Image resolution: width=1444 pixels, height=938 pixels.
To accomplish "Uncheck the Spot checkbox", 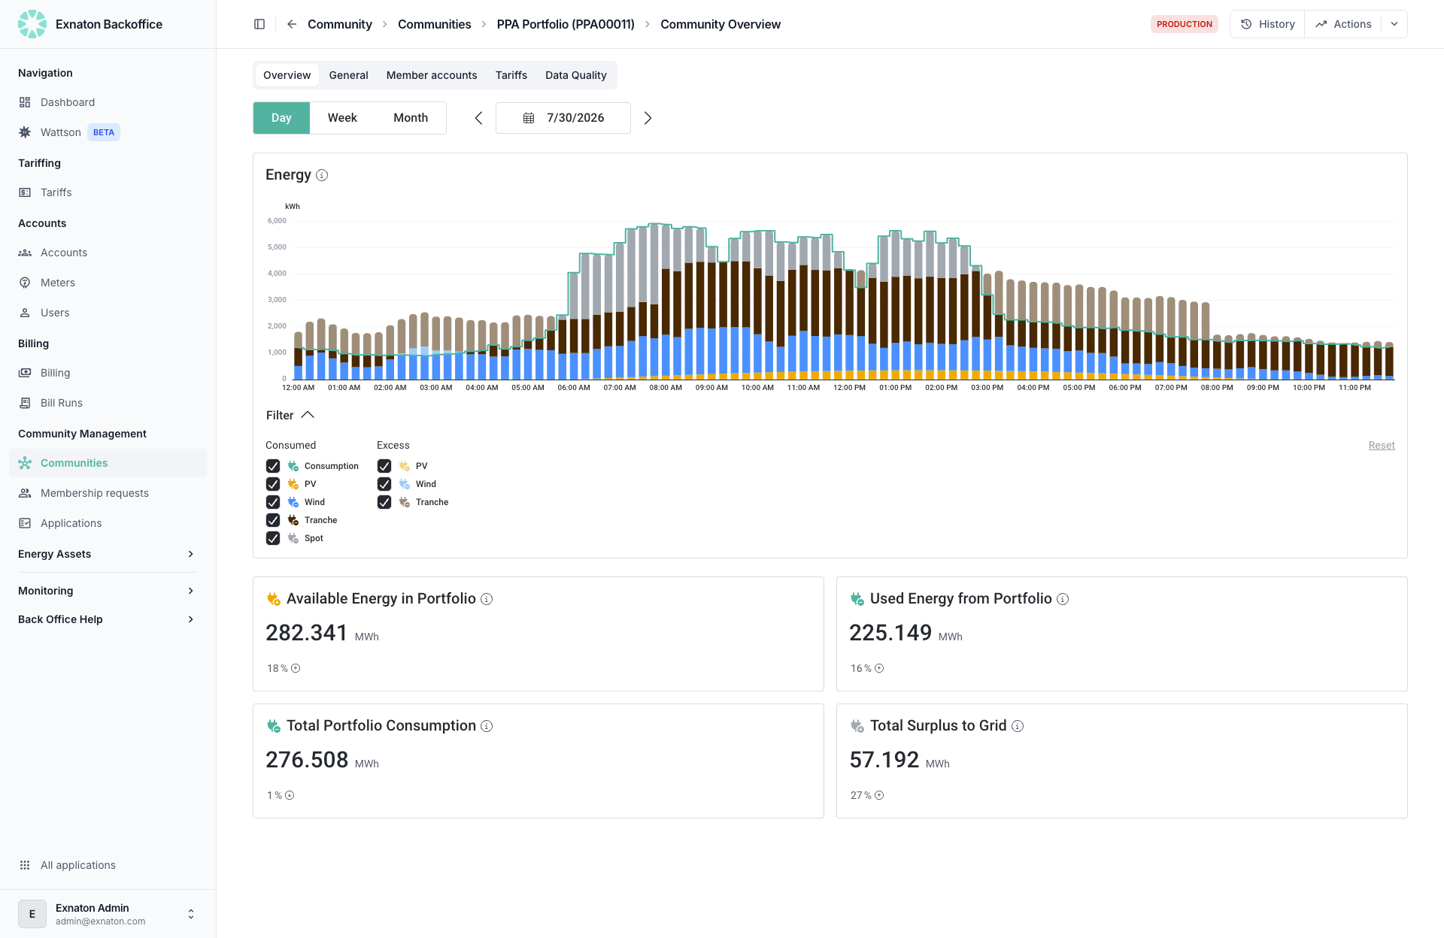I will click(x=273, y=538).
